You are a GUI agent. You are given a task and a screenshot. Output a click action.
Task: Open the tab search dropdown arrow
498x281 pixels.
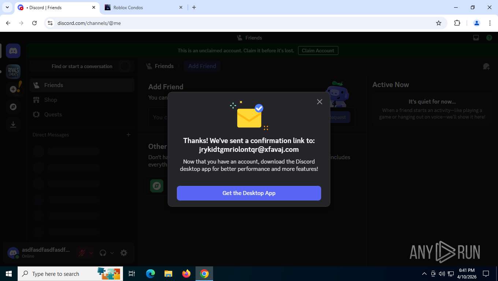tap(7, 7)
